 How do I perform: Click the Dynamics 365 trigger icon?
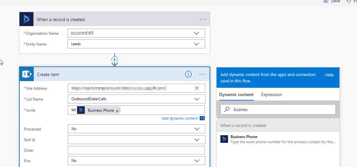[x=27, y=20]
